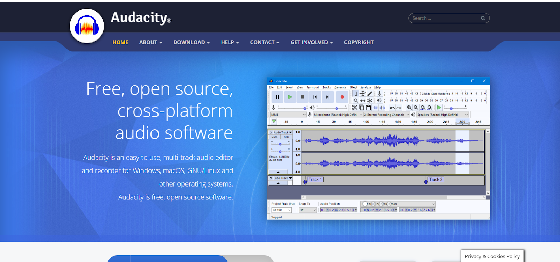
Task: Click the red Record button
Action: click(342, 97)
